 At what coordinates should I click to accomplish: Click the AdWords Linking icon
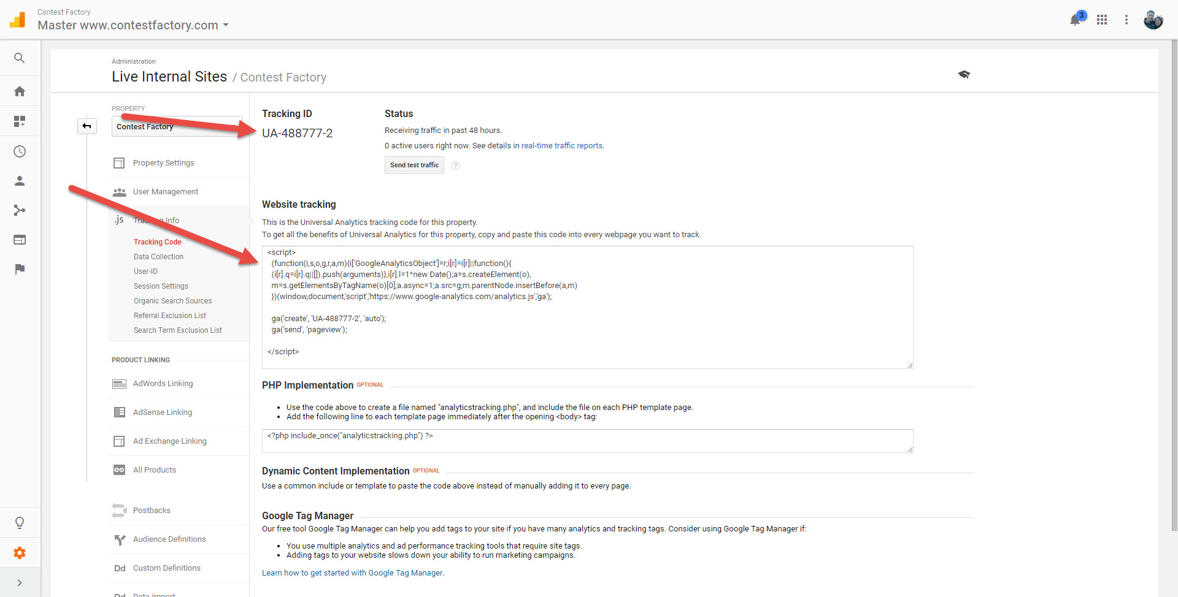119,384
